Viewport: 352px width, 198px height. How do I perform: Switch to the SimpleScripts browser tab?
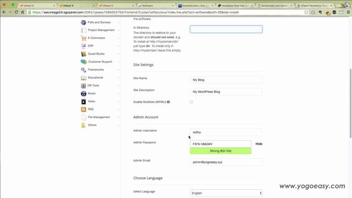[x=195, y=5]
